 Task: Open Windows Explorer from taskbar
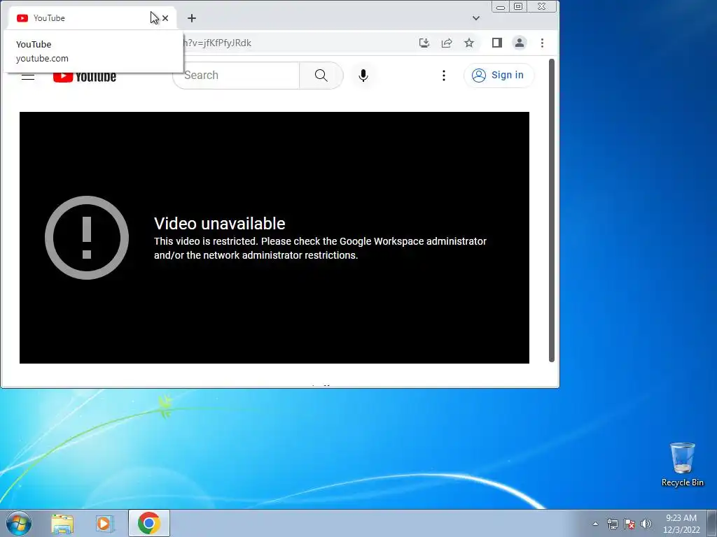62,523
